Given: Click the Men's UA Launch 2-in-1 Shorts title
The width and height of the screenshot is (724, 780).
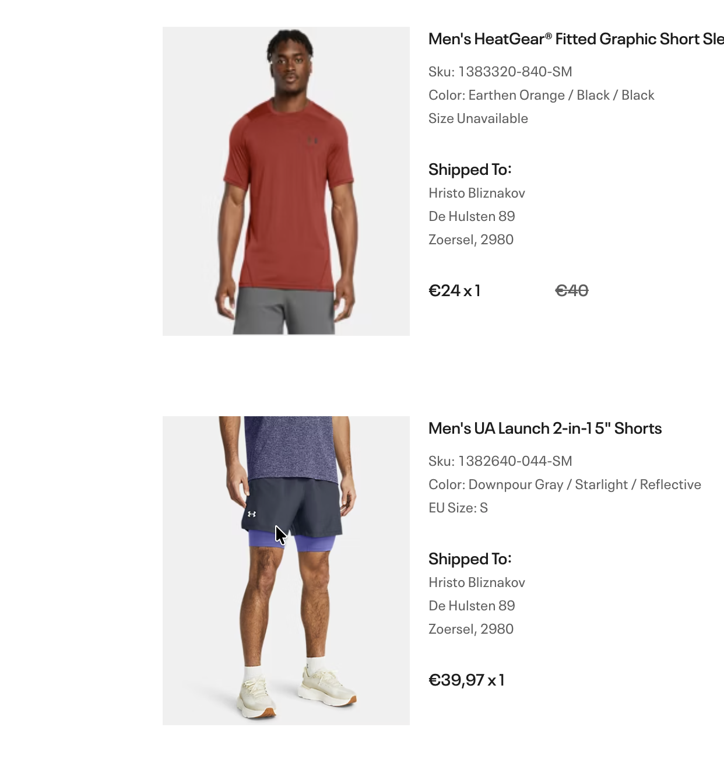Looking at the screenshot, I should coord(544,428).
